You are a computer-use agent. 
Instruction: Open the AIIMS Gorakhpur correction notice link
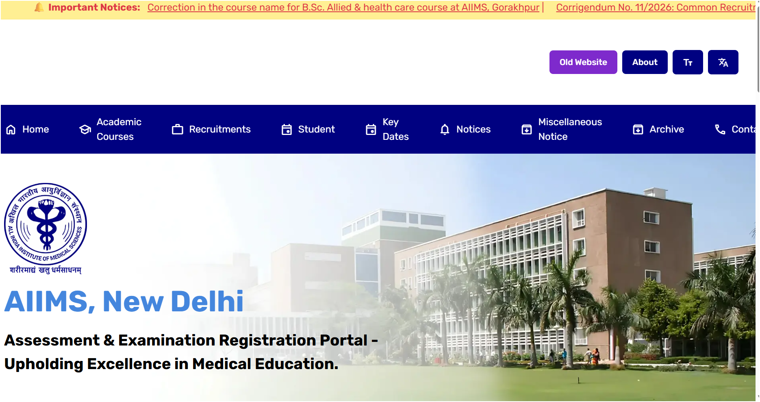[x=343, y=7]
